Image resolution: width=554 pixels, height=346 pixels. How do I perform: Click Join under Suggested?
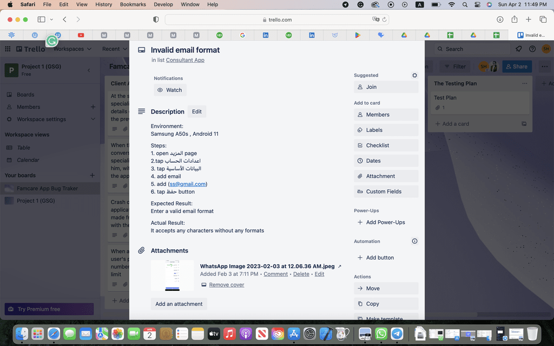click(386, 87)
